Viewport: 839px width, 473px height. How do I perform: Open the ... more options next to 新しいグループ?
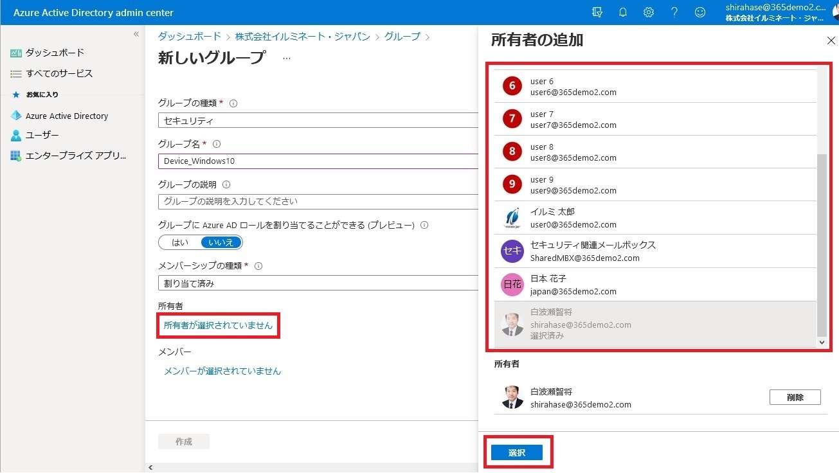(x=287, y=58)
